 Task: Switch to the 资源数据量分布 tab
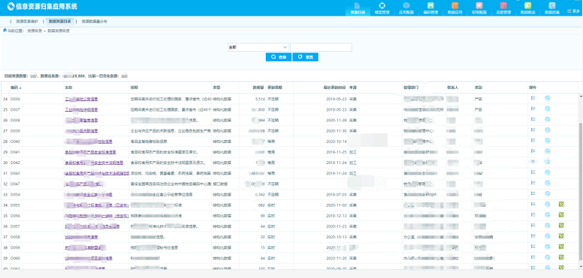click(x=95, y=22)
